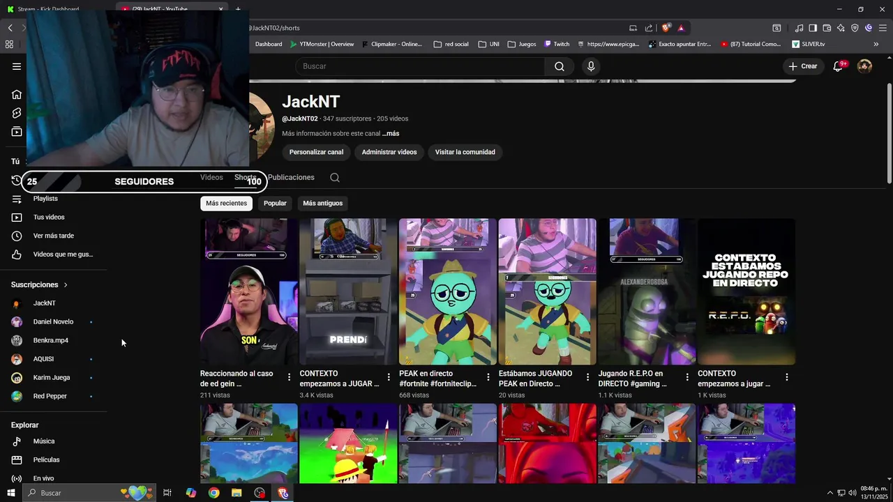Show hidden system tray icons arrow
893x502 pixels.
click(830, 493)
